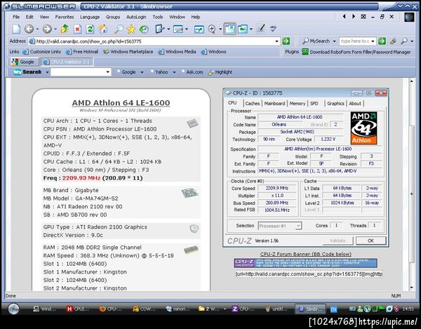Click the RoboForm plugin icon
This screenshot has width=421, height=329.
[x=305, y=51]
